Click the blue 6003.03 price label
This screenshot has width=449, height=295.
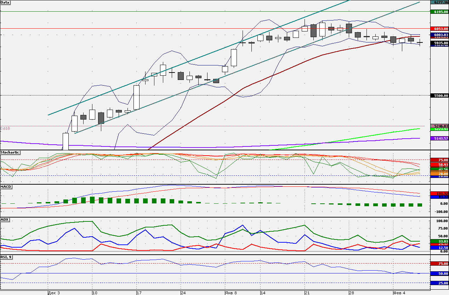click(439, 35)
